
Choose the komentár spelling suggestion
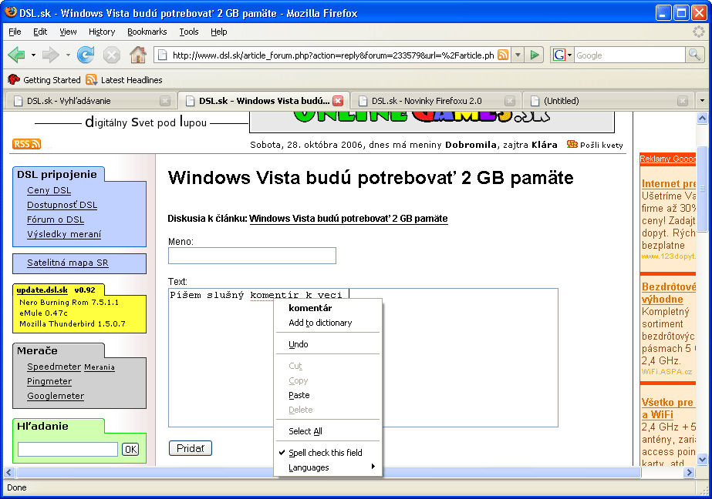coord(328,308)
